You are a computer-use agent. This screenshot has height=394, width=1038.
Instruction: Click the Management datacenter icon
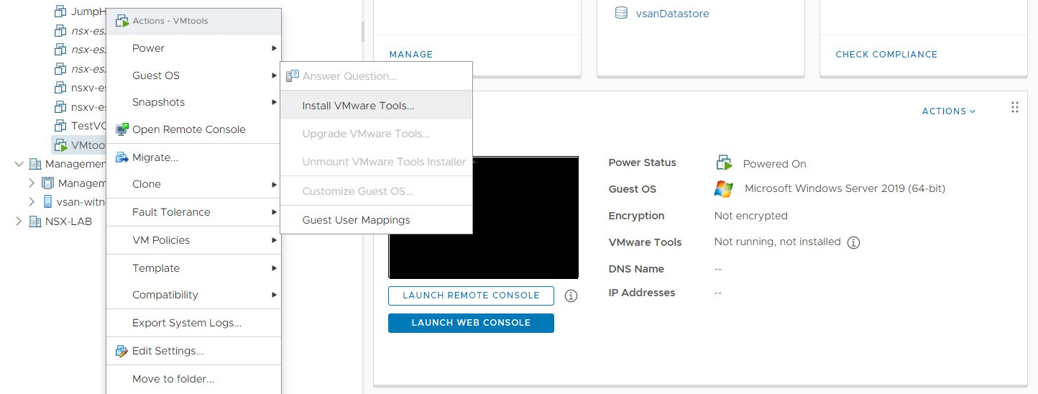(x=35, y=164)
